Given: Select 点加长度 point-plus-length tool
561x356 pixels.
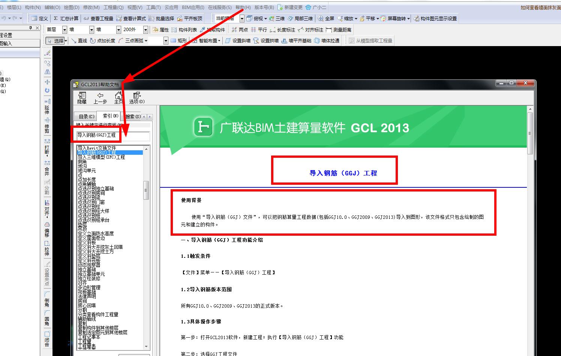Looking at the screenshot, I should pos(102,40).
